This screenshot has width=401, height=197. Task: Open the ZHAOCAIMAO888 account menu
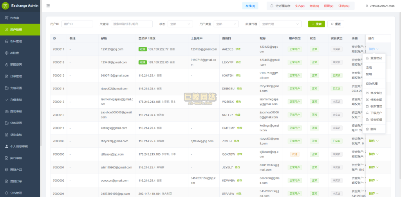380,6
